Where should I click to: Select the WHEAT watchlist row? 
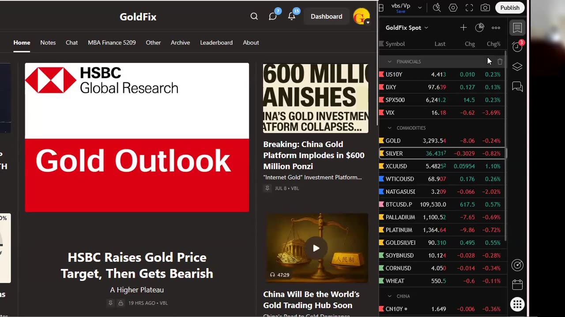pos(441,281)
